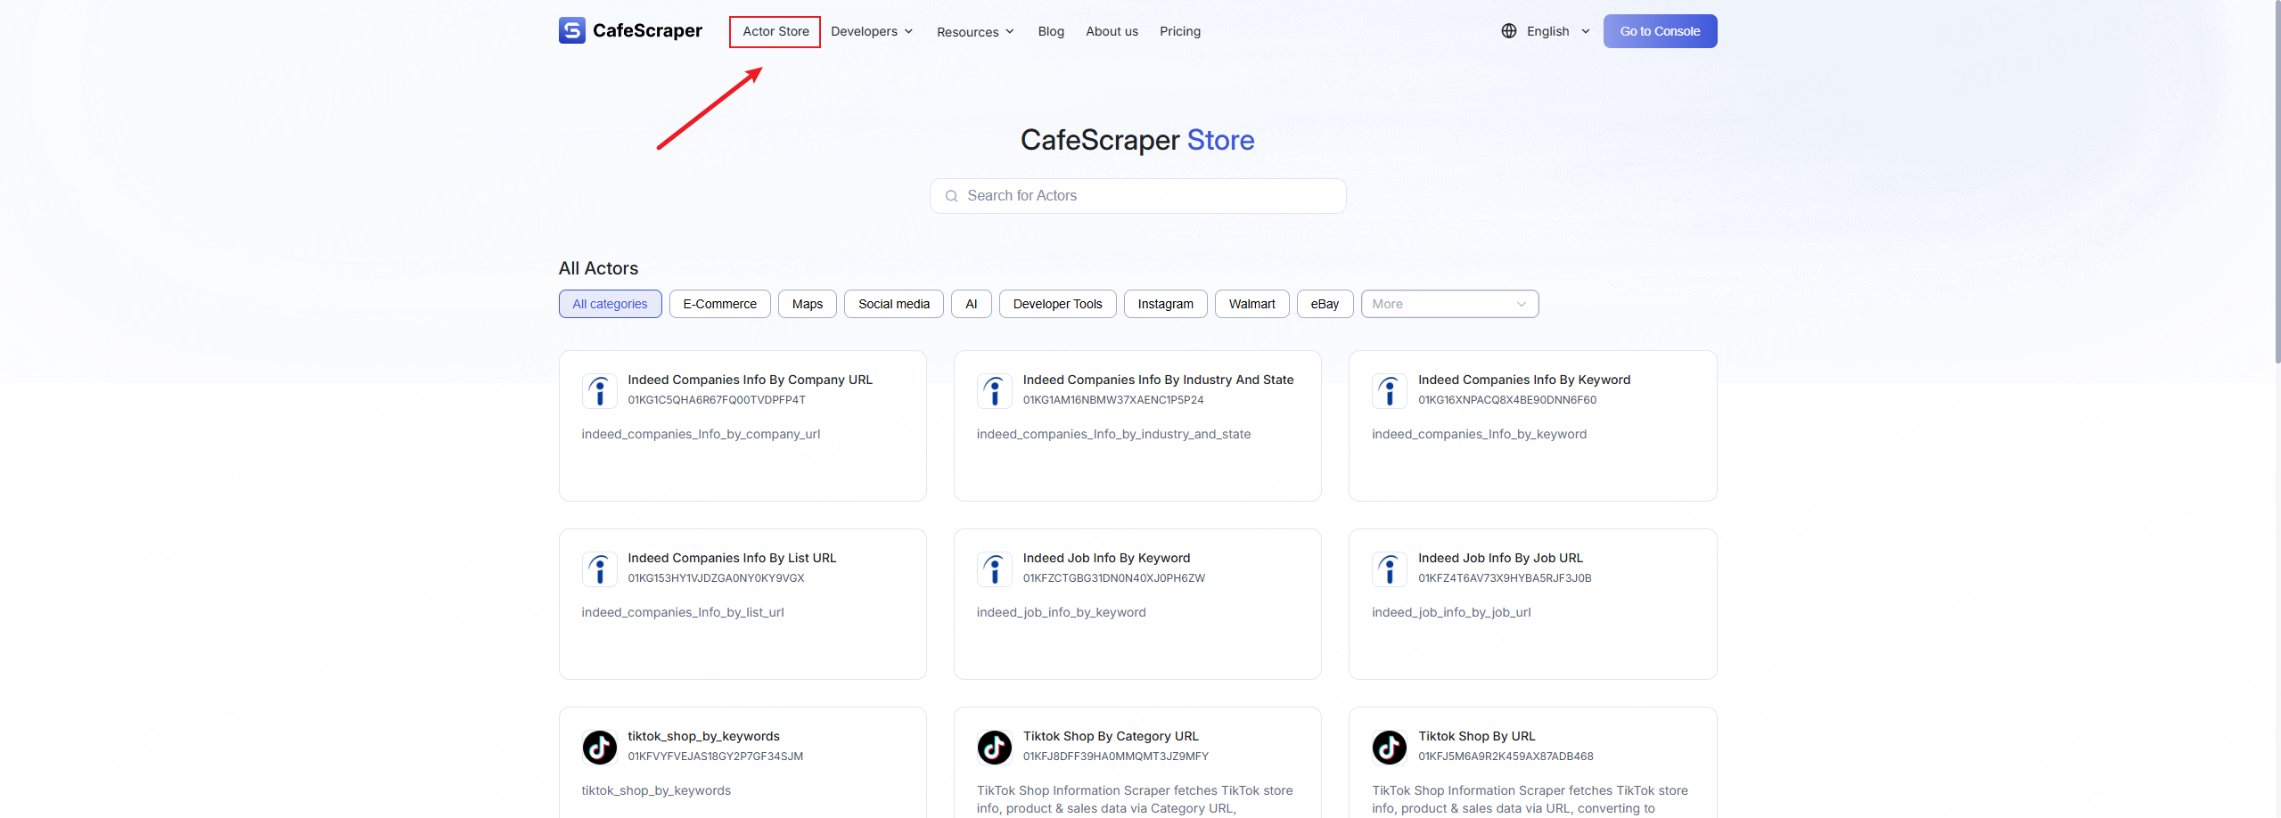The image size is (2281, 818).
Task: Open the Actor Store menu item
Action: click(775, 31)
